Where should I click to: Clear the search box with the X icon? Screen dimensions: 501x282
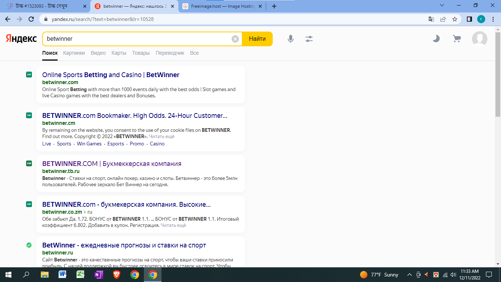click(x=235, y=39)
